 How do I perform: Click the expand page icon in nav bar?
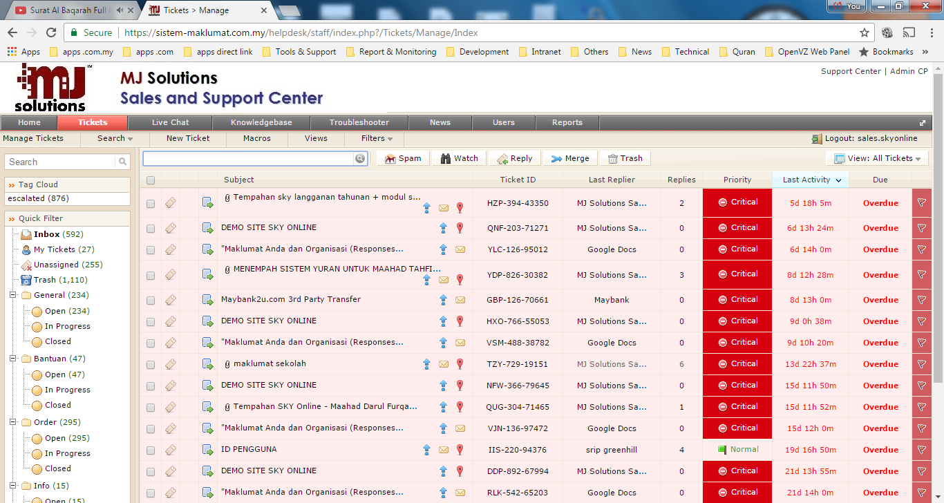coord(922,123)
